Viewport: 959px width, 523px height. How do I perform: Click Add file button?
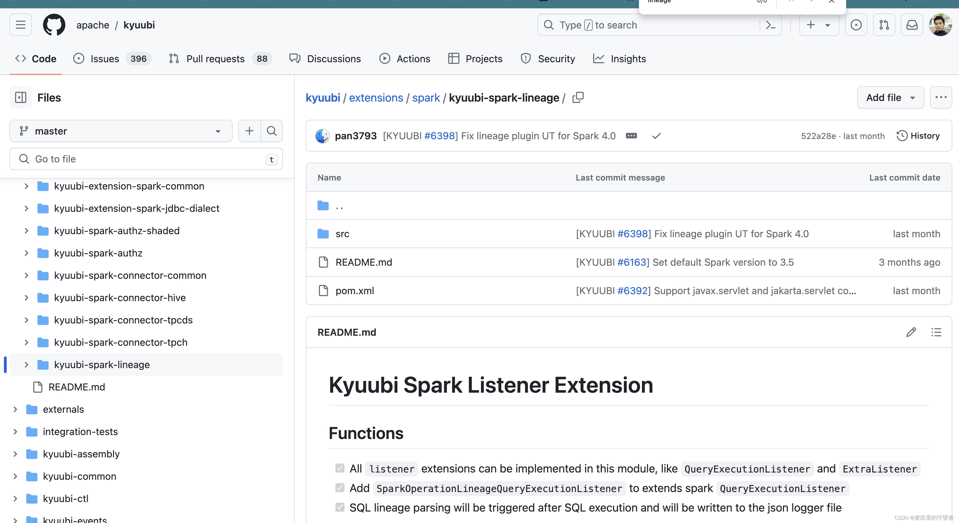[890, 97]
